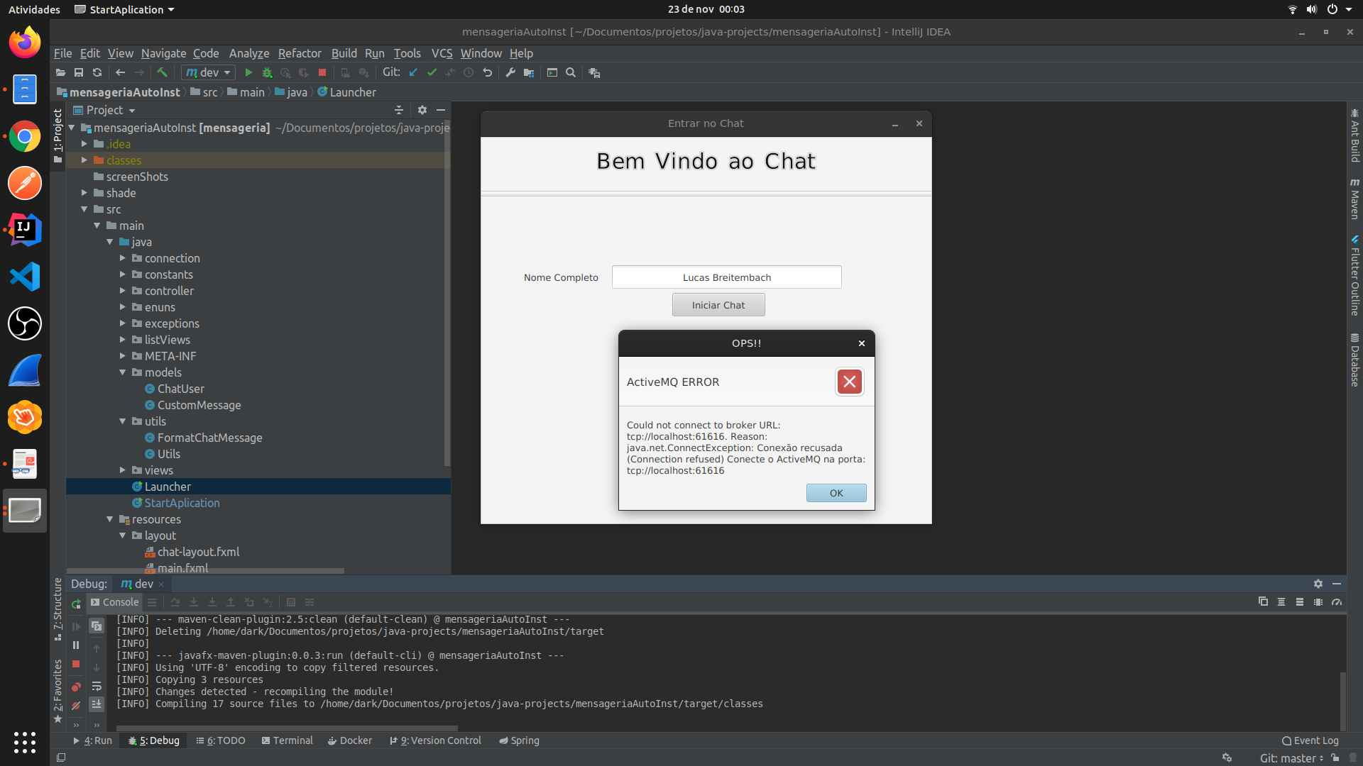1363x766 pixels.
Task: Toggle soft-wrap in debug console
Action: click(97, 686)
